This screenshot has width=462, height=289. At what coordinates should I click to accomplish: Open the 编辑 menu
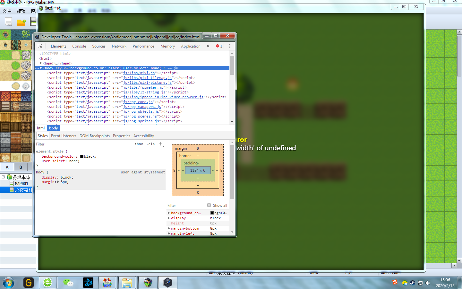tap(21, 11)
